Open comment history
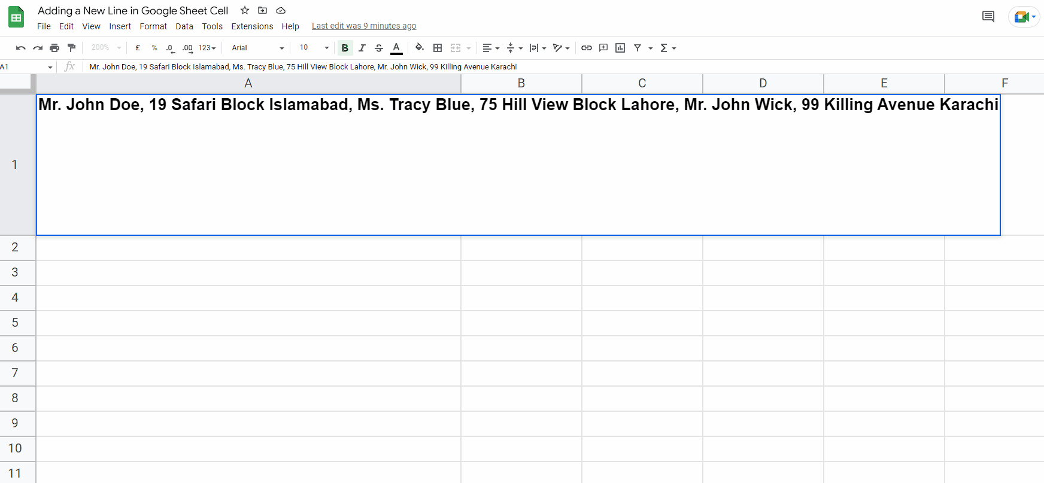Screen dimensions: 1044x483 tap(988, 17)
